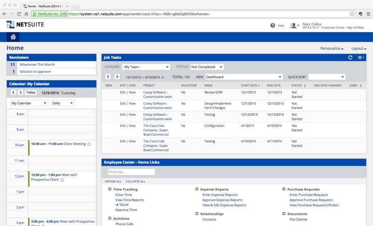View the Configuration task
This screenshot has height=226, width=373.
coord(132,126)
